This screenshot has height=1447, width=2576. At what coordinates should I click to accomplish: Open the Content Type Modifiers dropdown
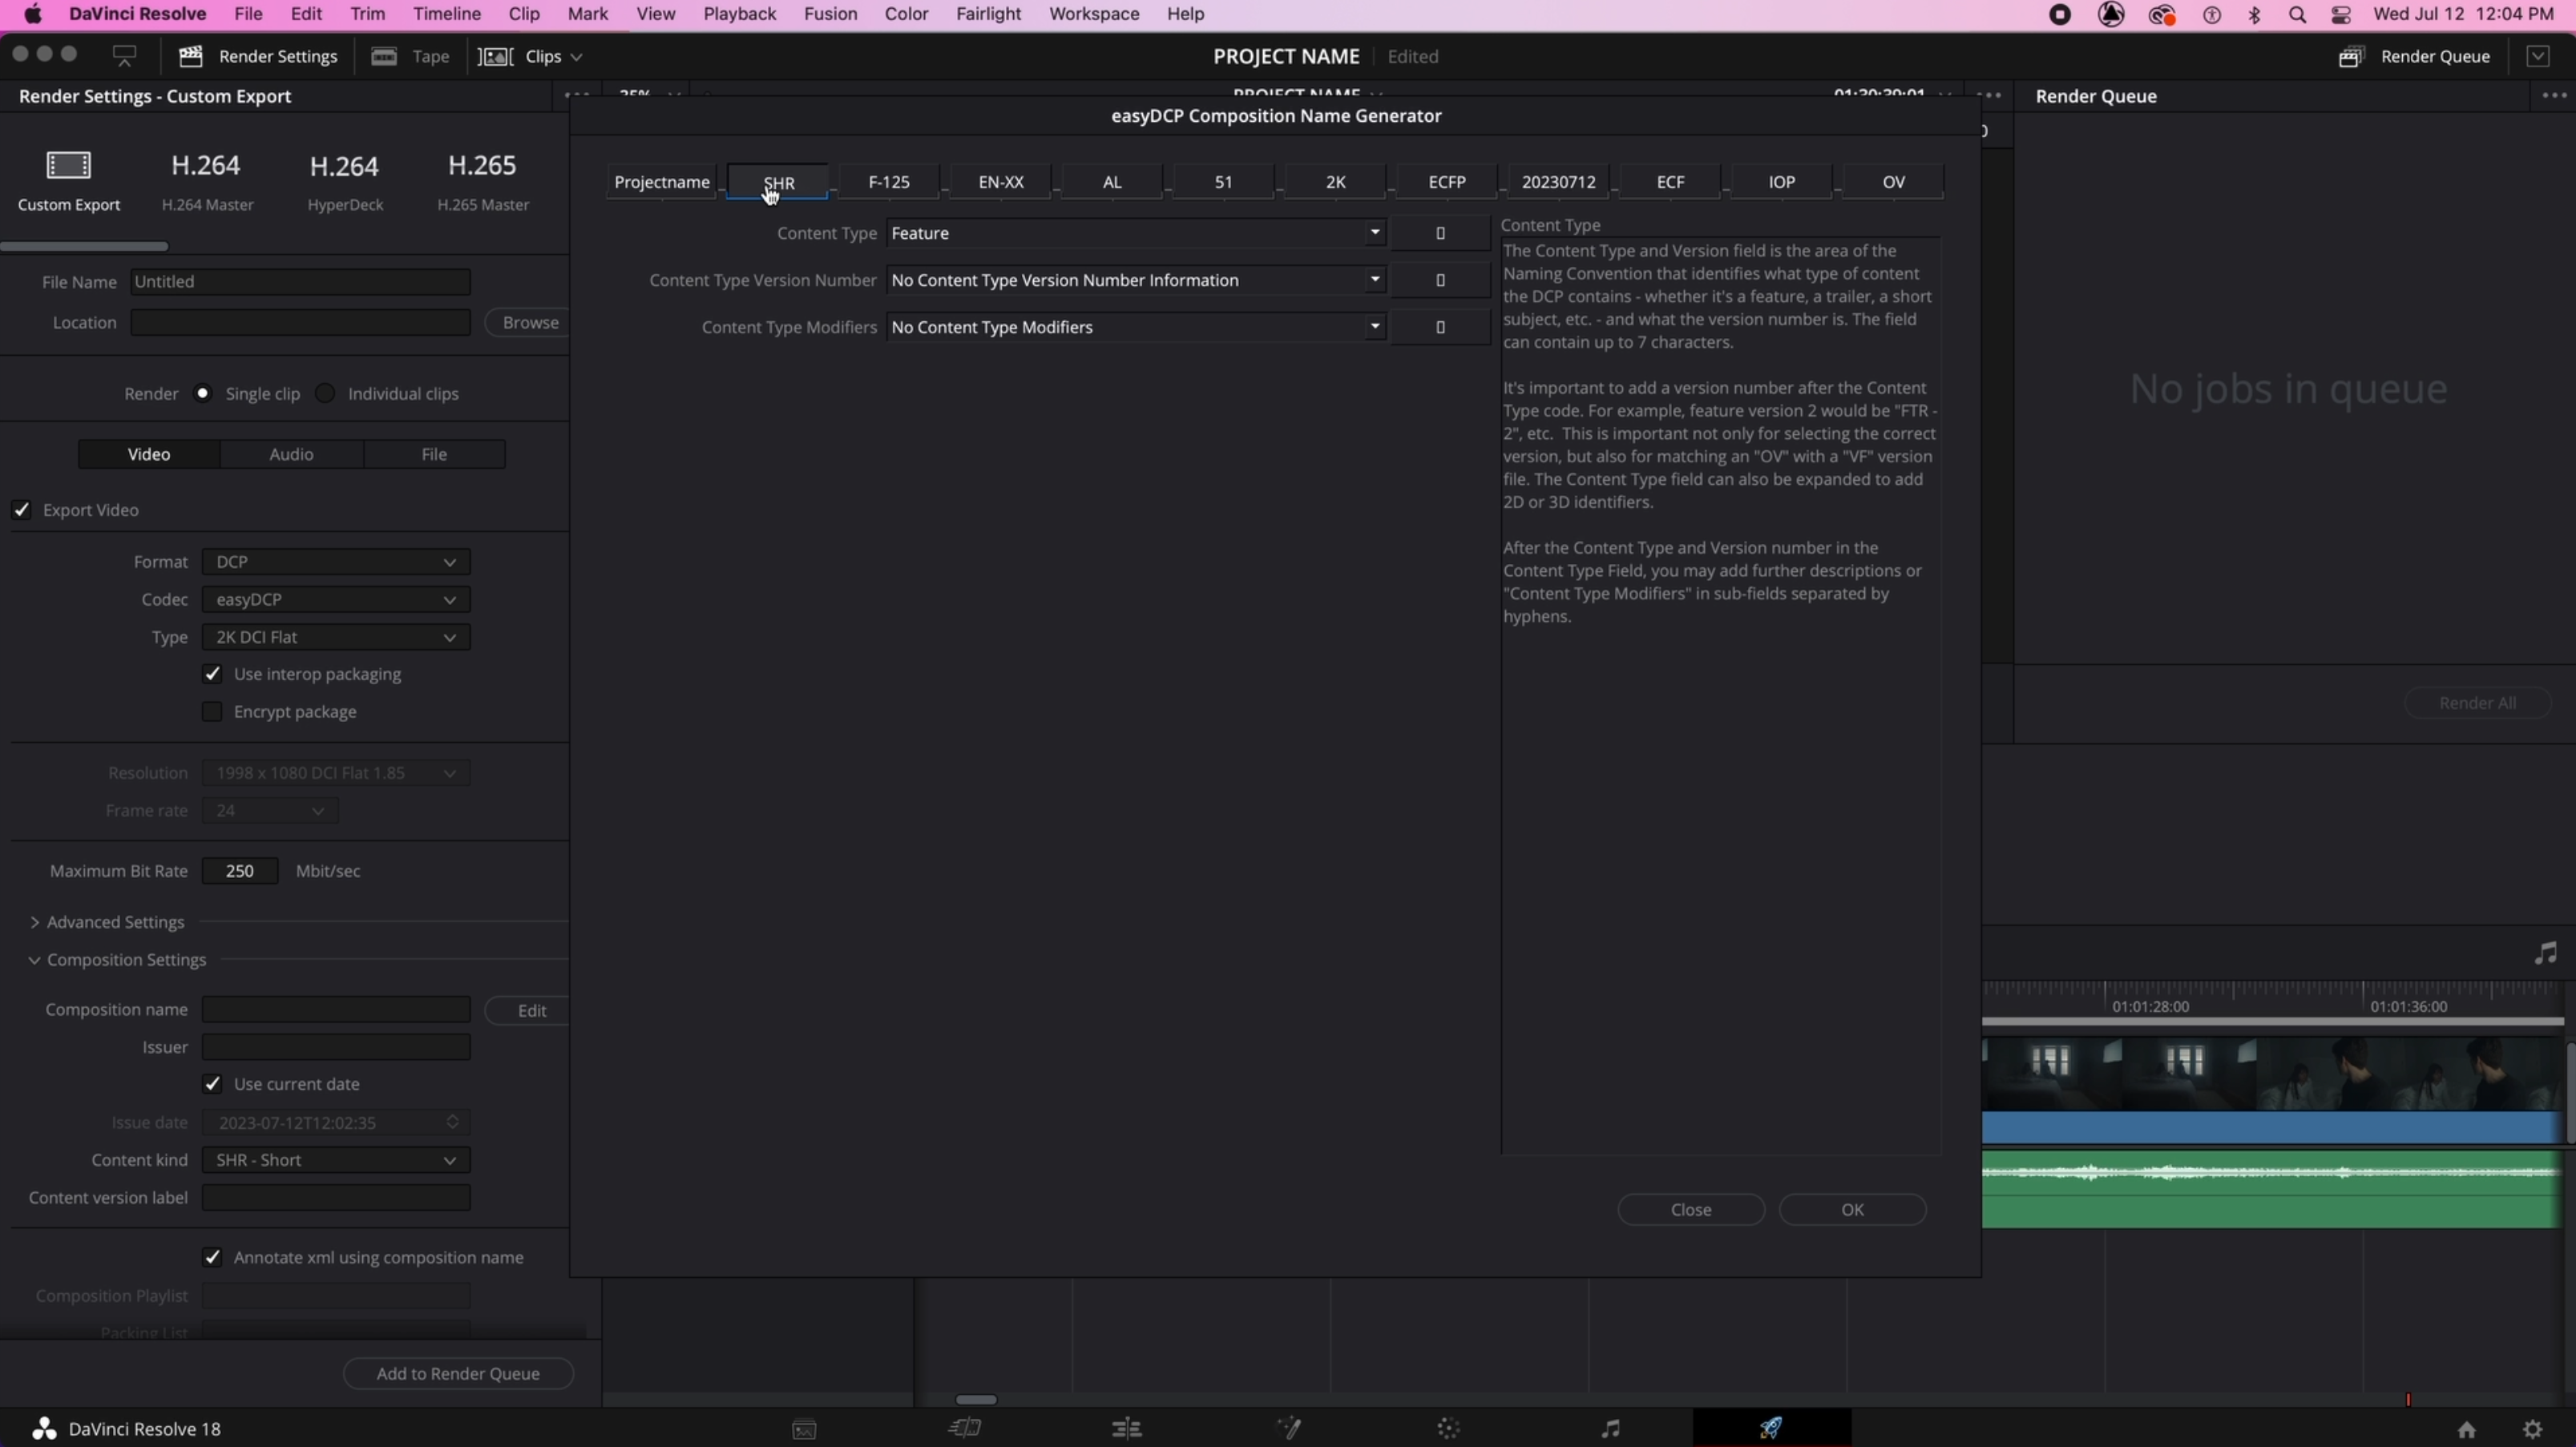tap(1136, 327)
